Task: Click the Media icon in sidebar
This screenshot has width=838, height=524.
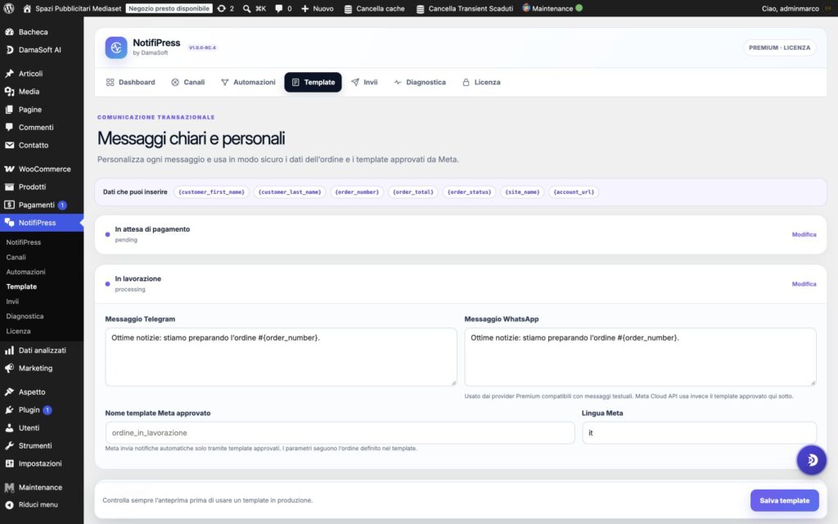Action: [x=9, y=92]
